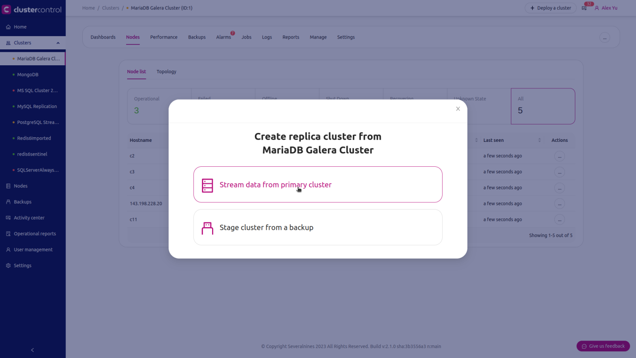Open the Topology tab
636x358 pixels.
(167, 72)
